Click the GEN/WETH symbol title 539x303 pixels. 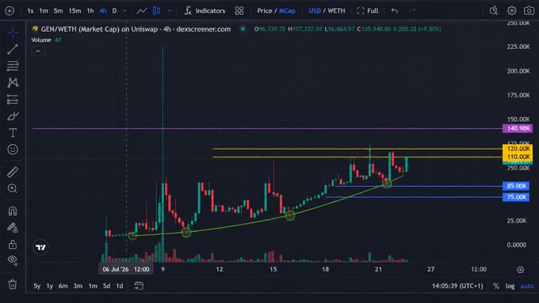[136, 29]
